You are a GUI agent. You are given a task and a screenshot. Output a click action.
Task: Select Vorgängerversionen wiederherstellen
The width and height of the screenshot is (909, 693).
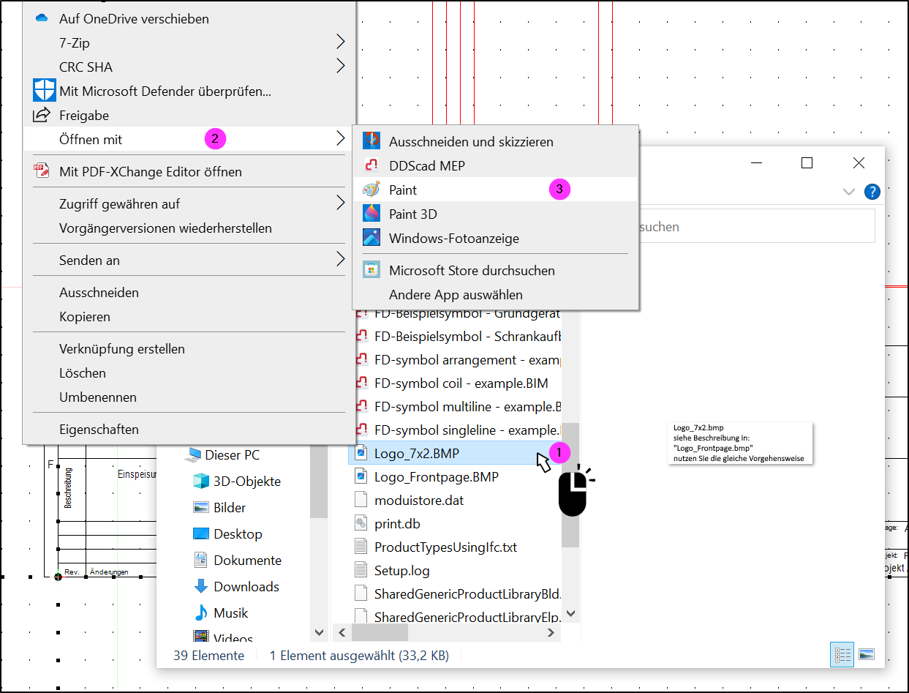[165, 228]
